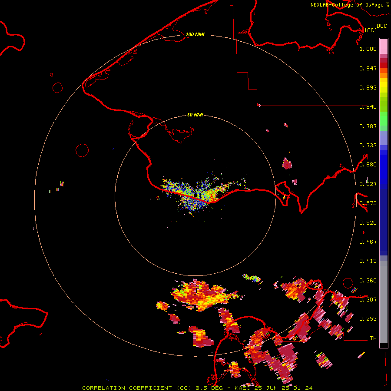Click the KAEC radar site identifier
Image resolution: width=391 pixels, height=391 pixels.
pyautogui.click(x=242, y=388)
